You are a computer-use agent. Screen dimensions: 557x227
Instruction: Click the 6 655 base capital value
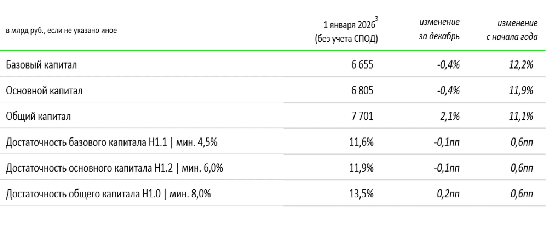pos(362,65)
